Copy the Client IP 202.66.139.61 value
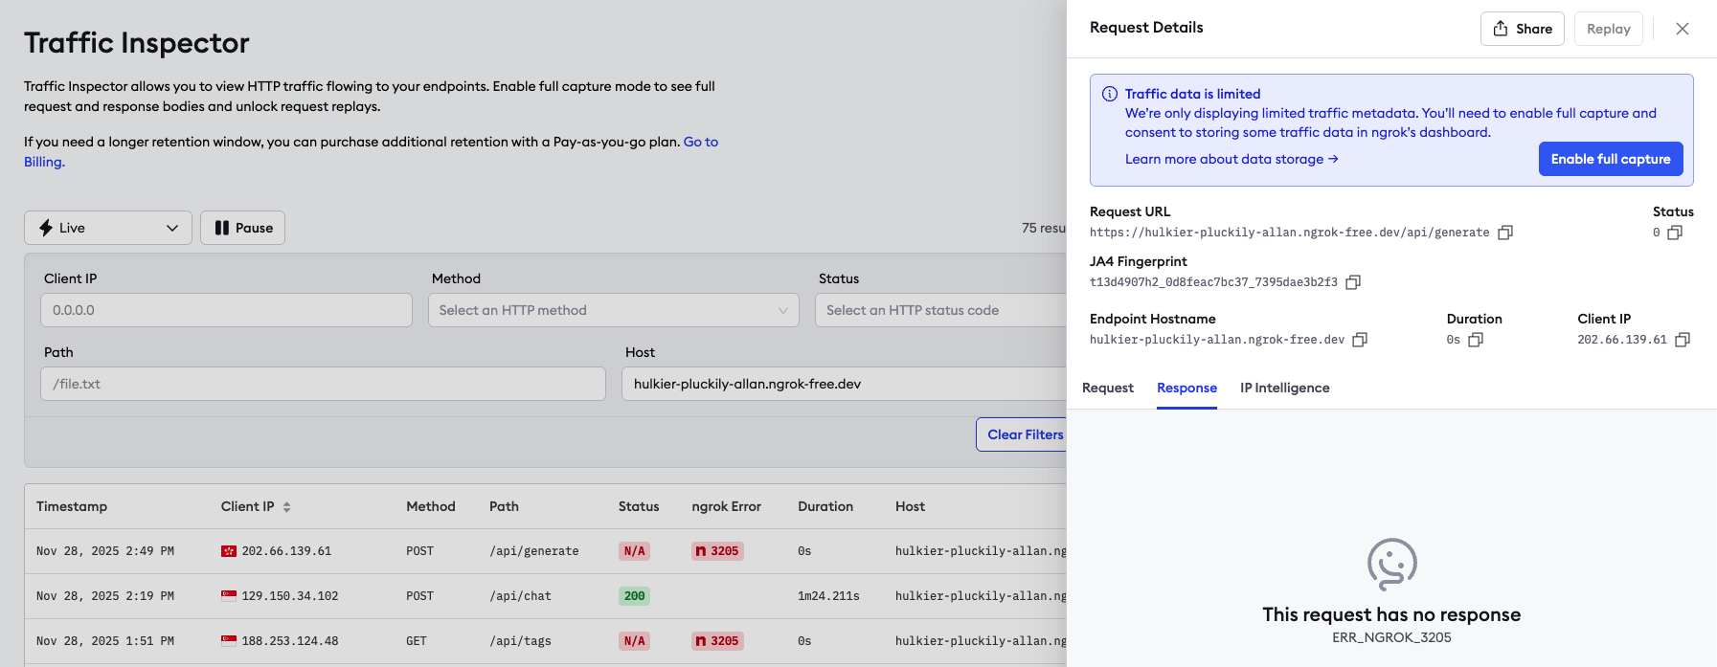 pos(1683,340)
